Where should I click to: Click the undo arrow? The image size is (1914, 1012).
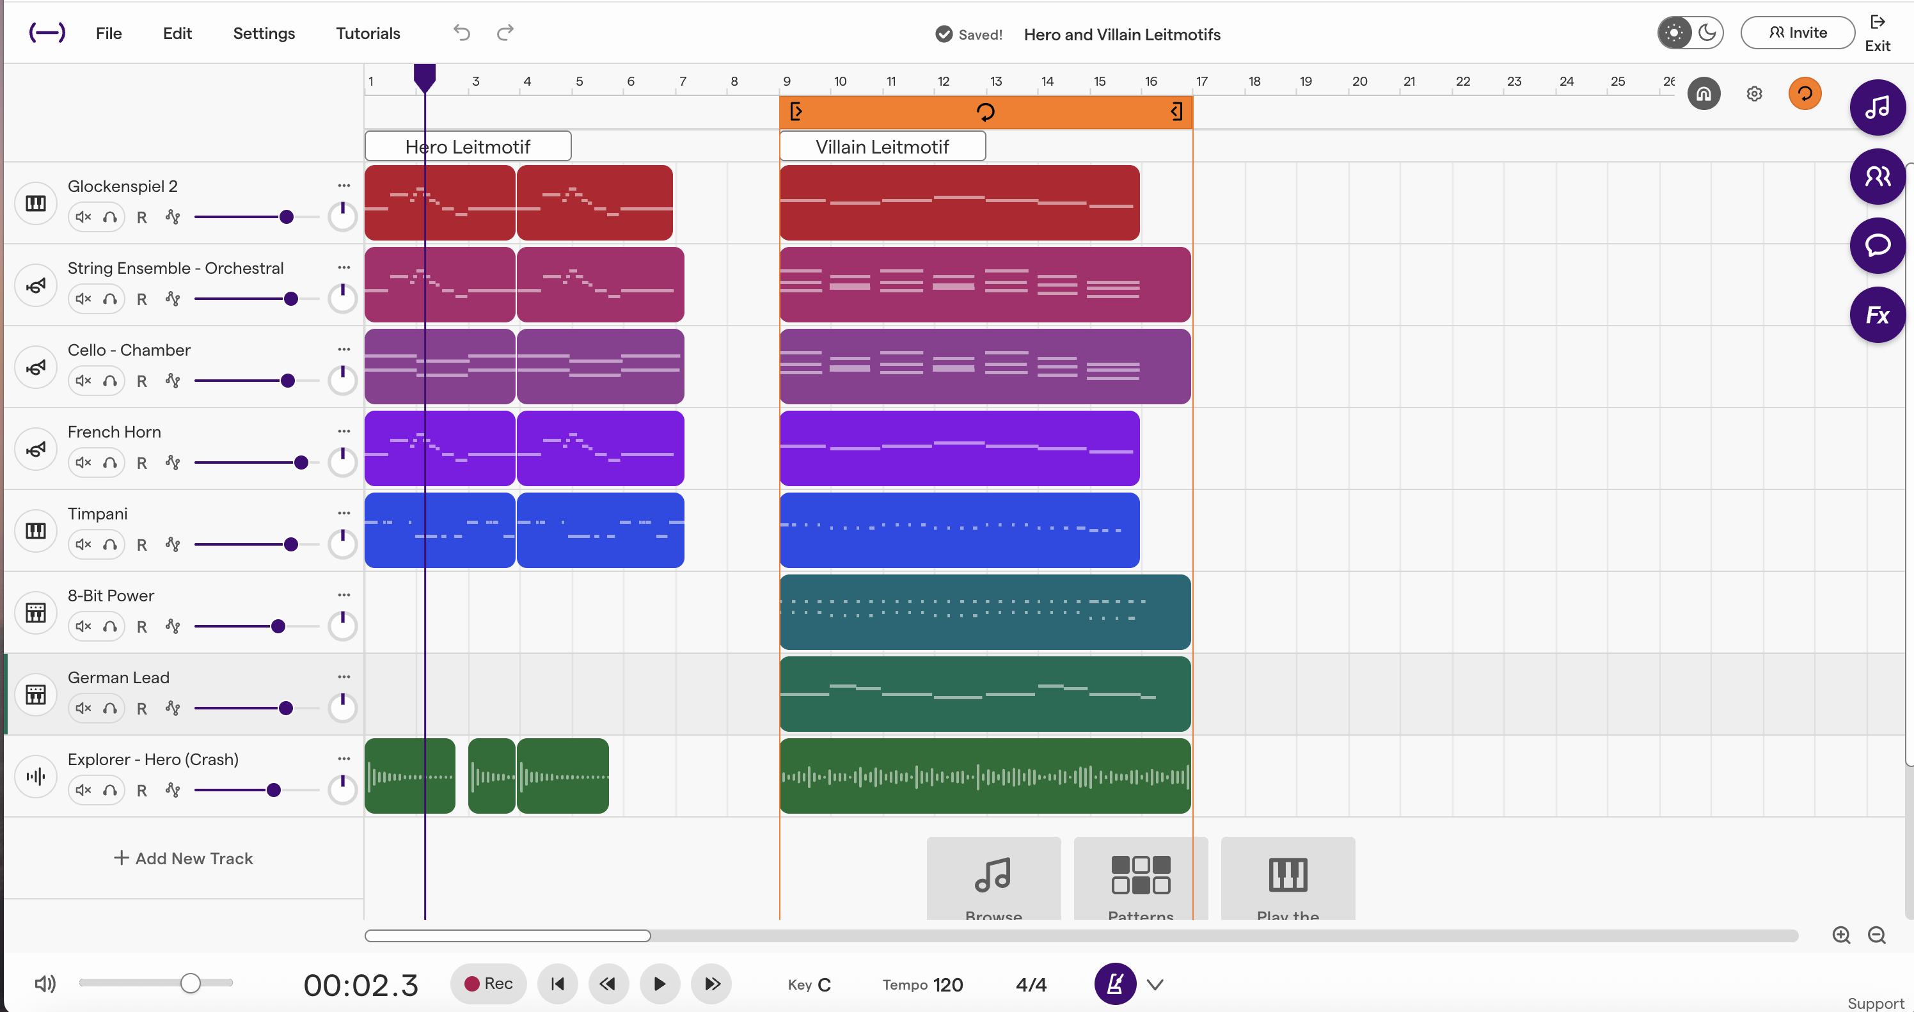[461, 33]
